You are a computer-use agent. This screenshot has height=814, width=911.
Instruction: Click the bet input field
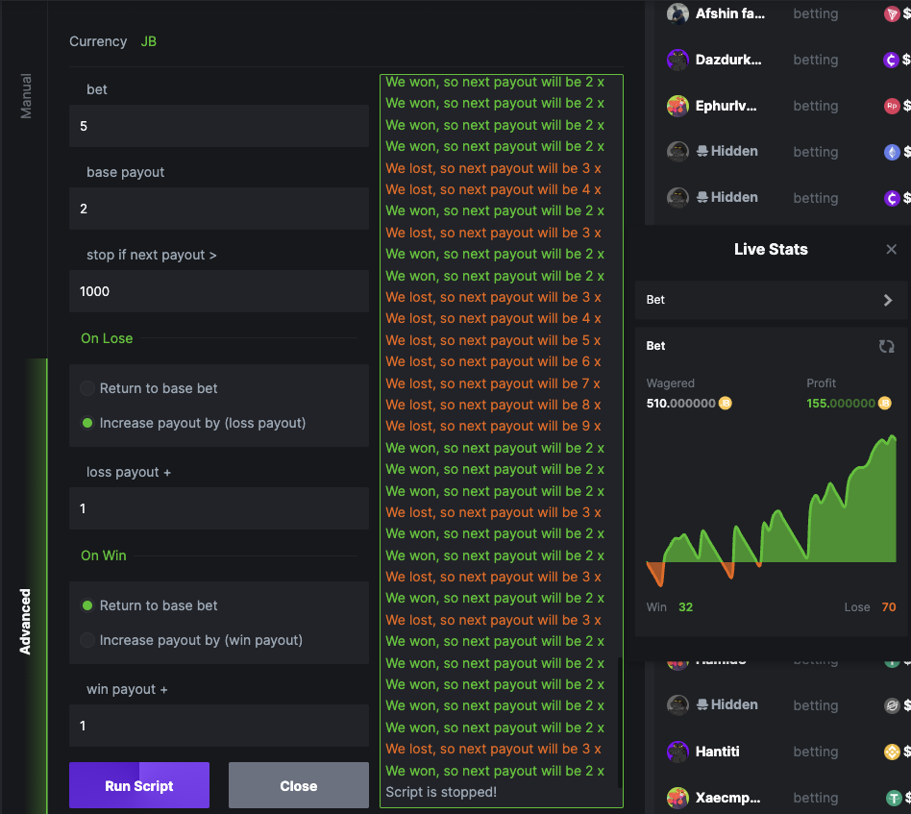(219, 126)
